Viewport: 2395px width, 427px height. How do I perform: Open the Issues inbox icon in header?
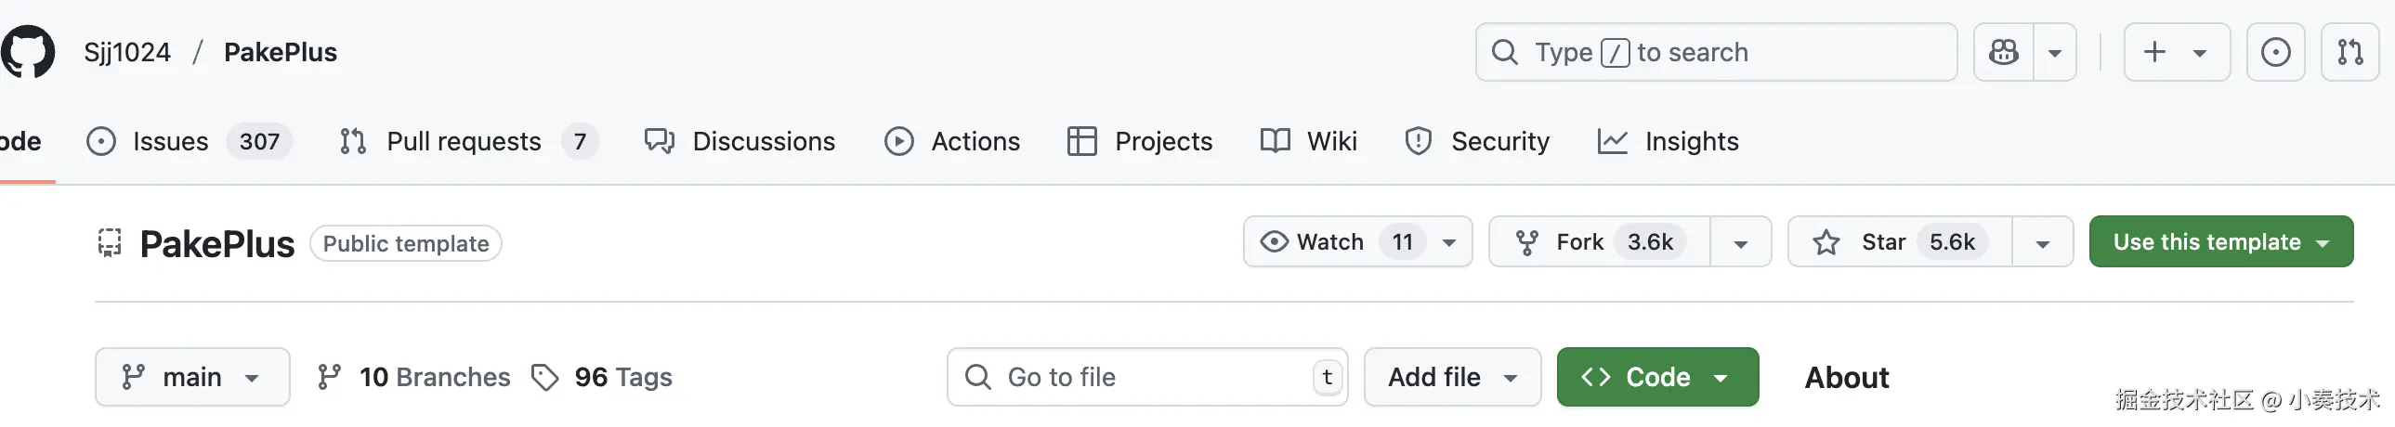point(2275,52)
